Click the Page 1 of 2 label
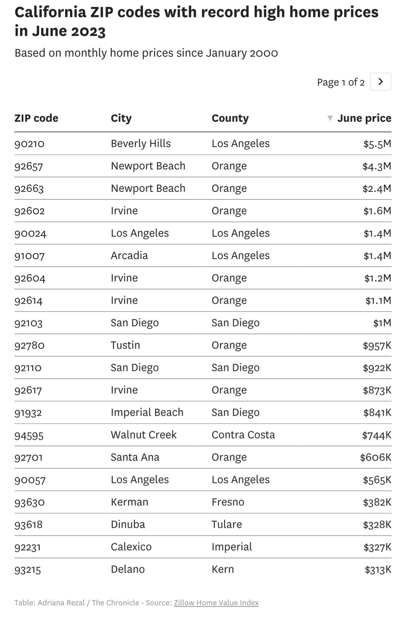This screenshot has height=620, width=414. [x=341, y=82]
